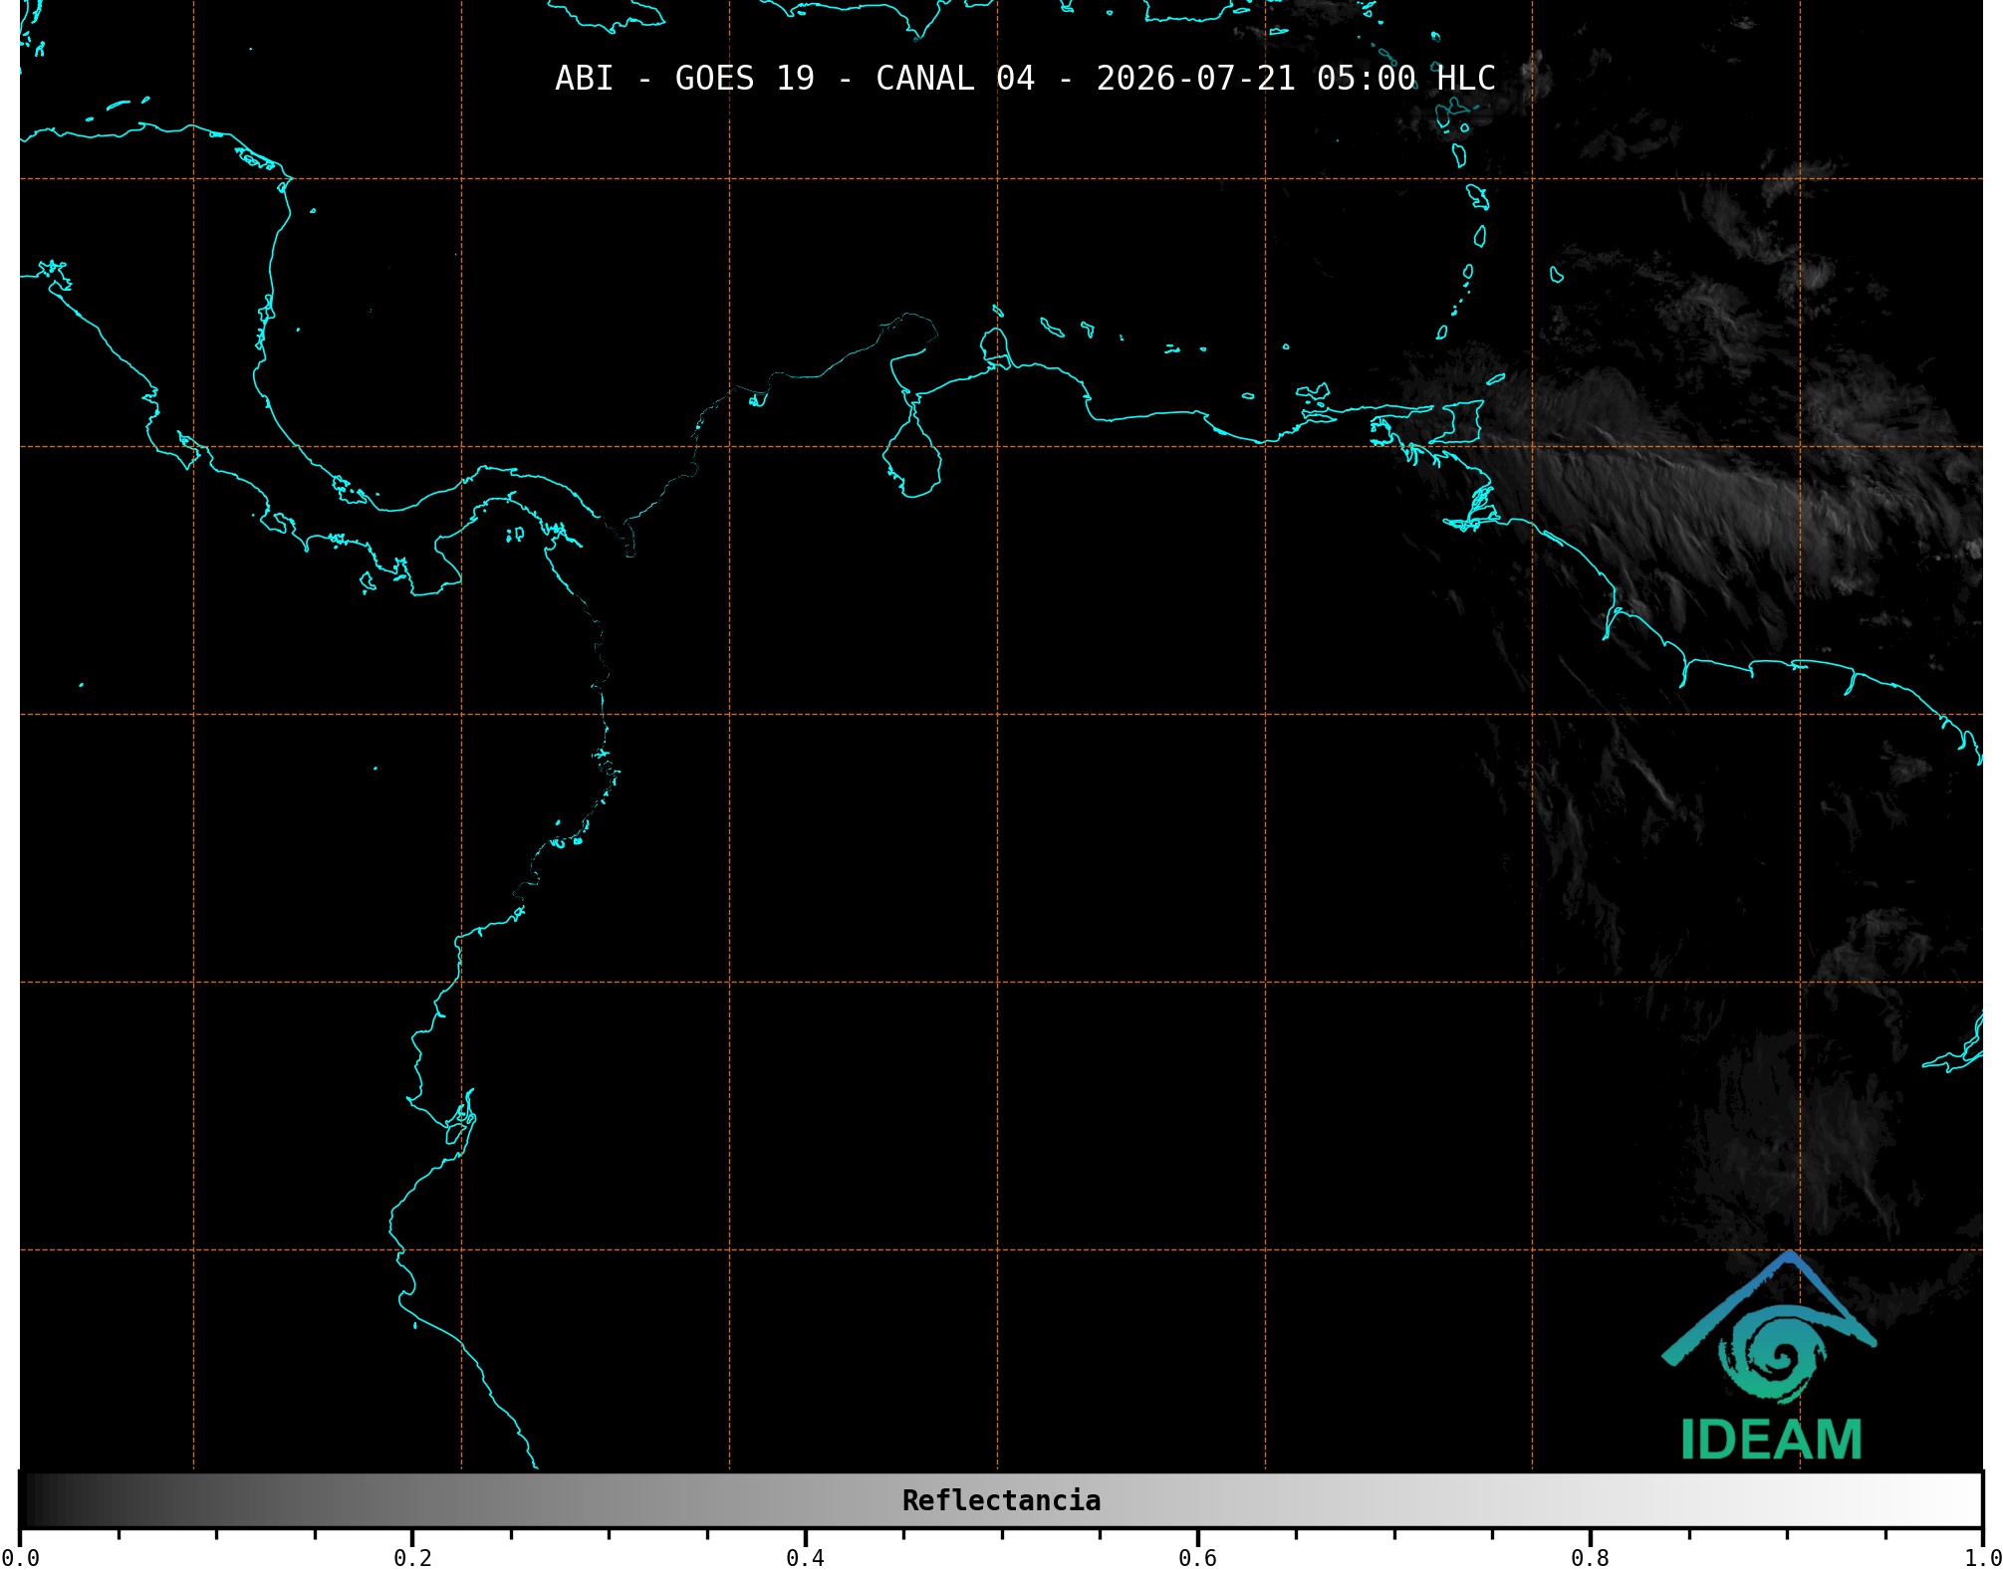Click the 'IDEAM' text under the logo

coord(1771,1440)
